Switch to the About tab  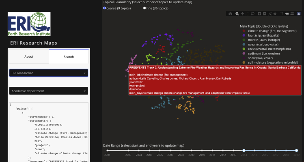pyautogui.click(x=29, y=56)
